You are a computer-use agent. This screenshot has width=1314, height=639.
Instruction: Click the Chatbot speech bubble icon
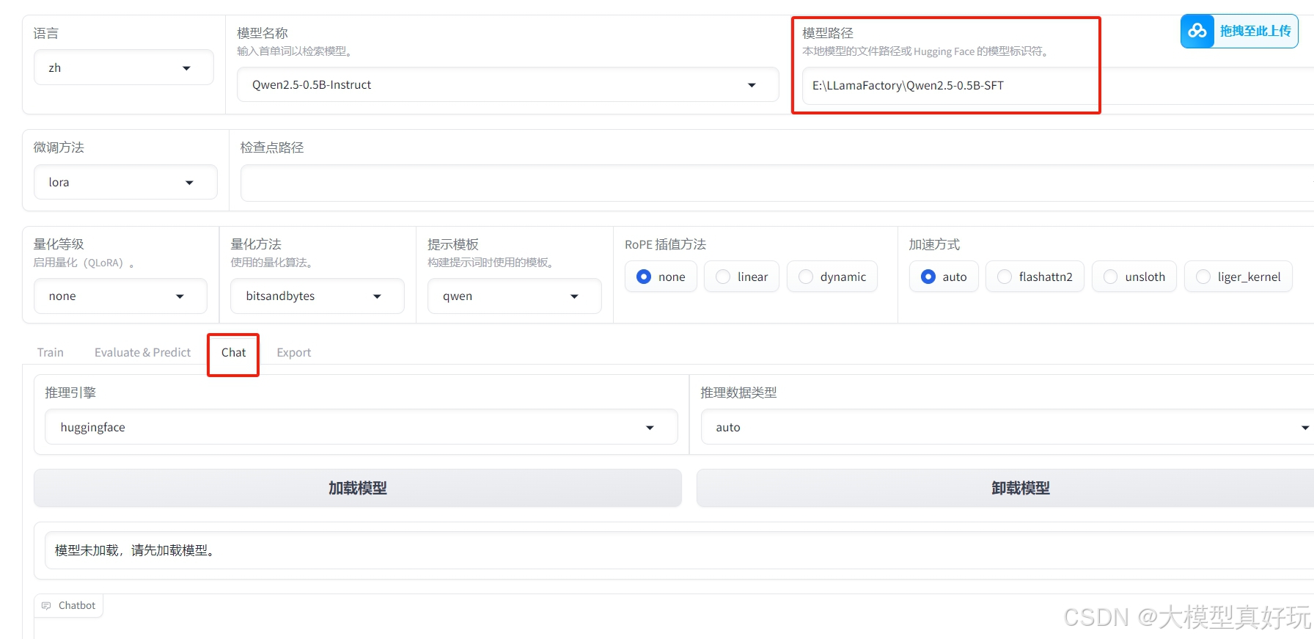pos(46,605)
